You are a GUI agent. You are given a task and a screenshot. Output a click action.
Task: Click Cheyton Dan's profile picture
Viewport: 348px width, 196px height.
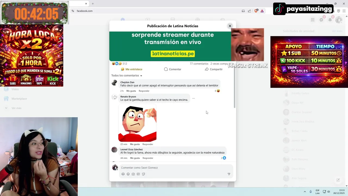click(114, 83)
